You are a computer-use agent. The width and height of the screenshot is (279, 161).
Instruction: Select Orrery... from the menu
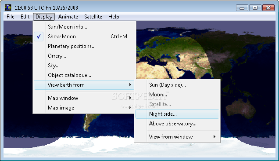(x=85, y=56)
